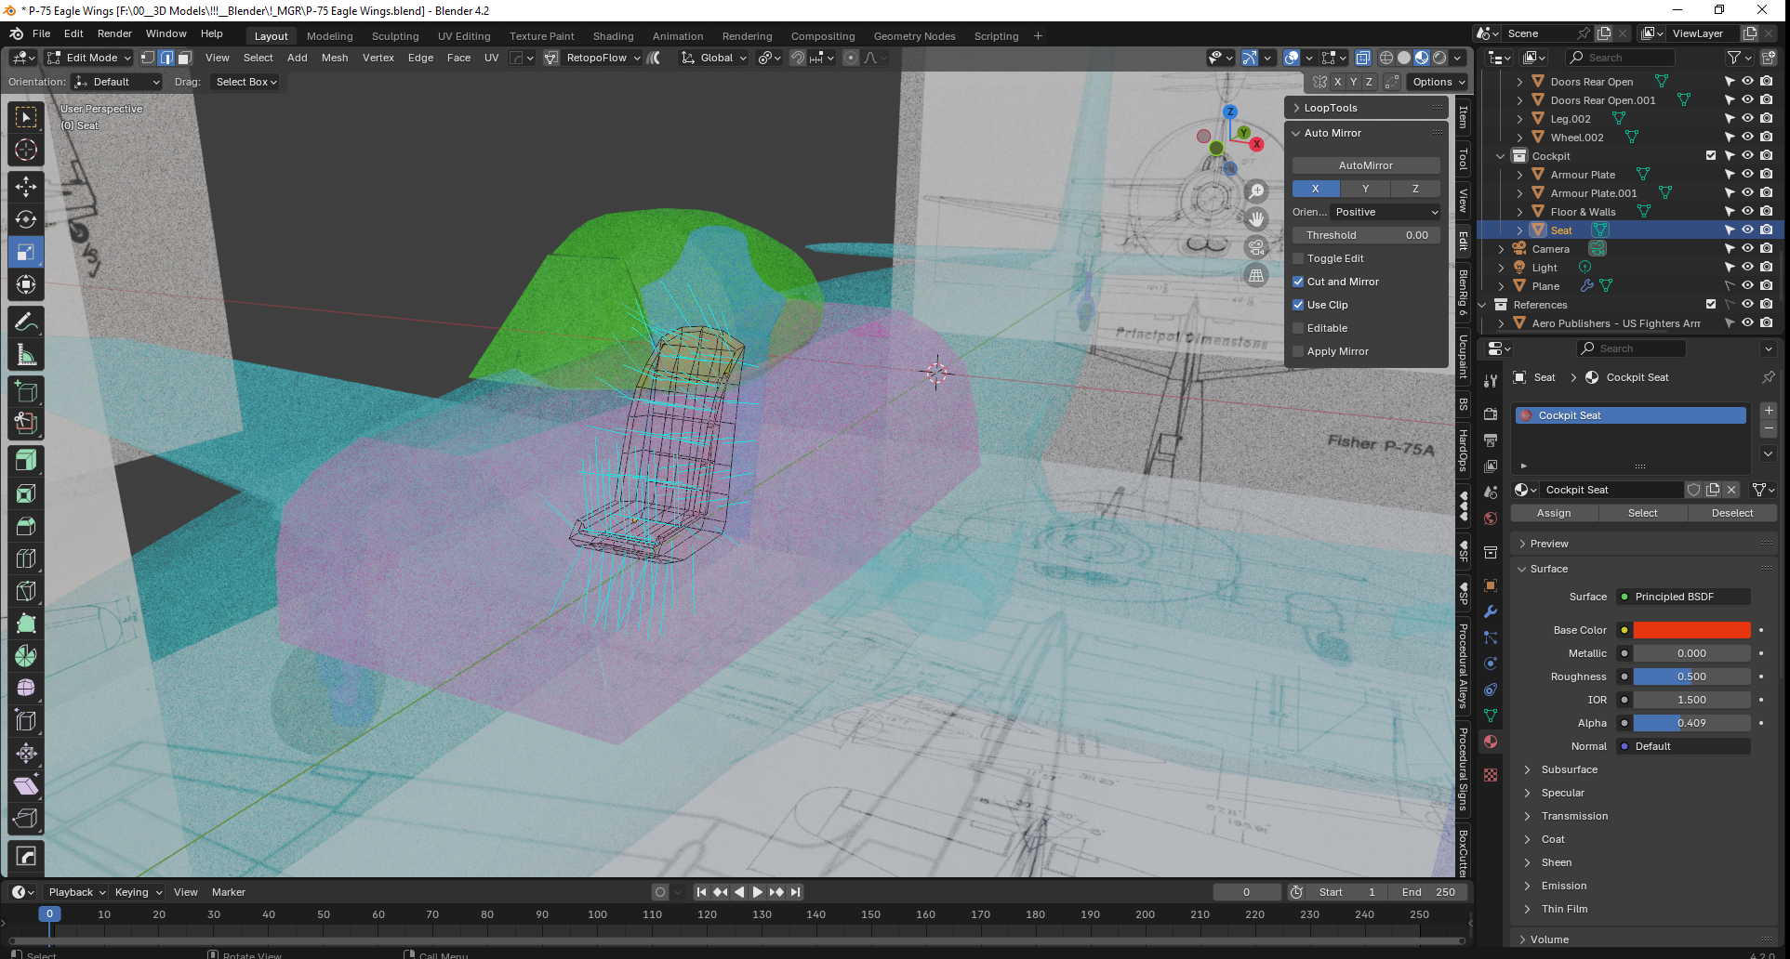This screenshot has width=1790, height=959.
Task: Expand the LoopTools panel
Action: 1330,108
